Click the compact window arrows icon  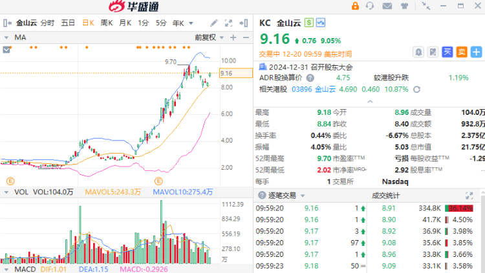click(x=426, y=6)
